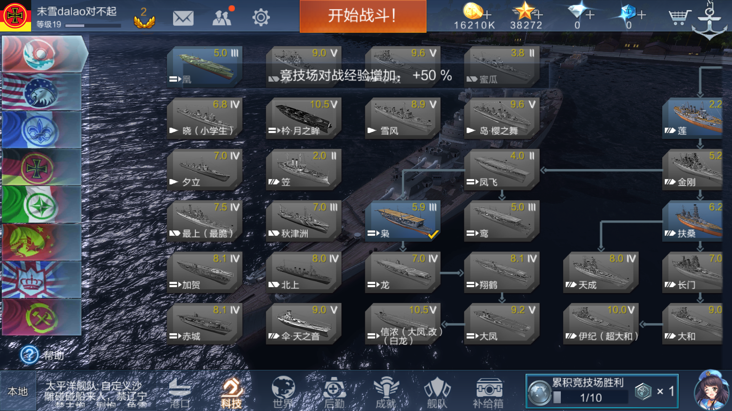The width and height of the screenshot is (732, 411).
Task: Add gold coins with plus button
Action: (487, 15)
